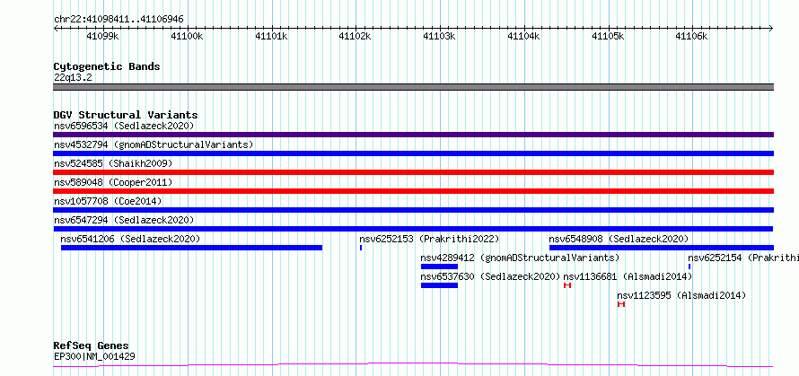Viewport: 799px width, 376px height.
Task: Select the nsv6537630 (Sedlazeck2020) short bar
Action: [x=439, y=285]
